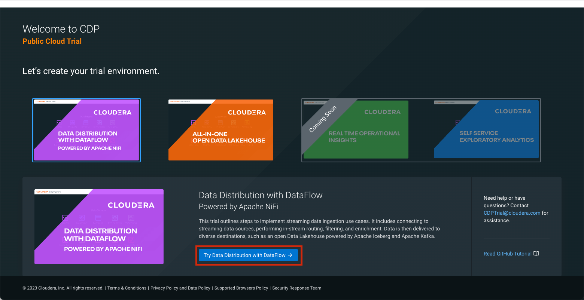Click the Real Time Operational Insights card
The height and width of the screenshot is (300, 584).
[356, 129]
